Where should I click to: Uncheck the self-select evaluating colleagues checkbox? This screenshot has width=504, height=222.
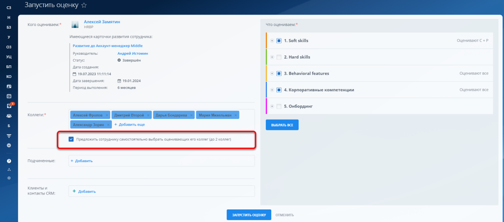[71, 139]
